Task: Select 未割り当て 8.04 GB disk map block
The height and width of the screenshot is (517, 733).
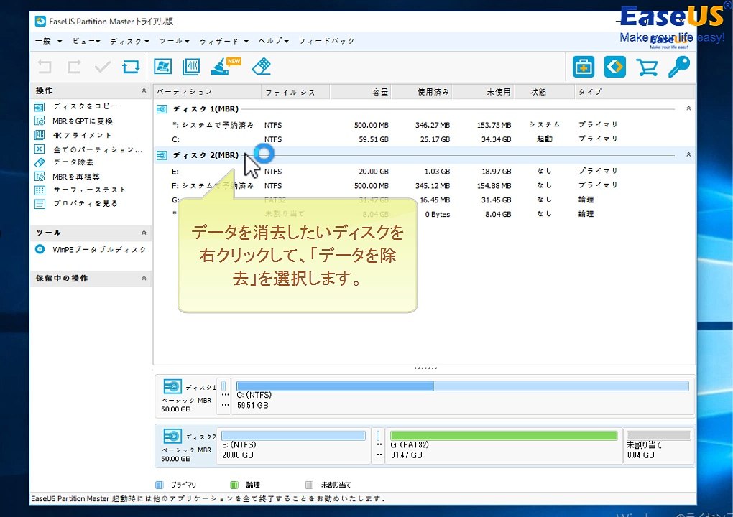Action: tap(659, 445)
